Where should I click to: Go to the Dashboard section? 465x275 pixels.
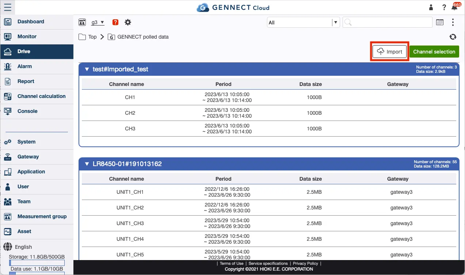(x=30, y=22)
